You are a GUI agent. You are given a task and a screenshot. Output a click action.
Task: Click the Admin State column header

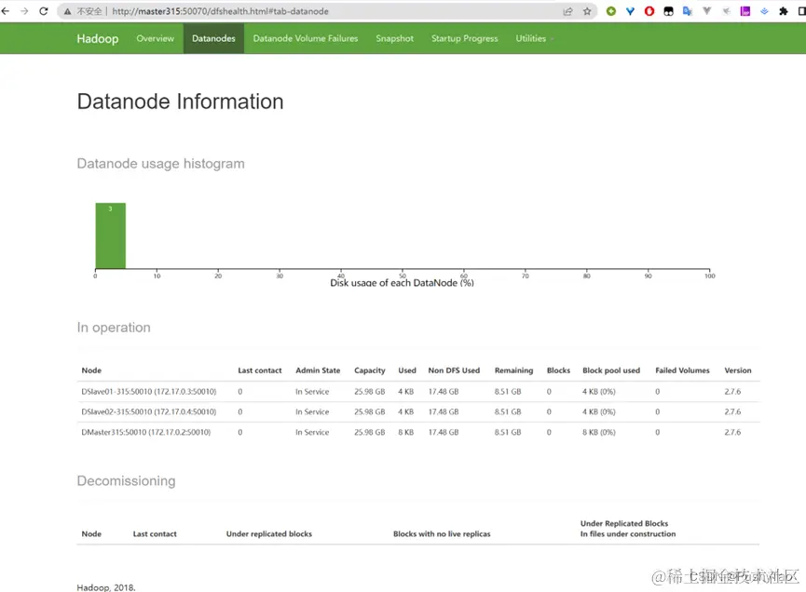pos(318,370)
